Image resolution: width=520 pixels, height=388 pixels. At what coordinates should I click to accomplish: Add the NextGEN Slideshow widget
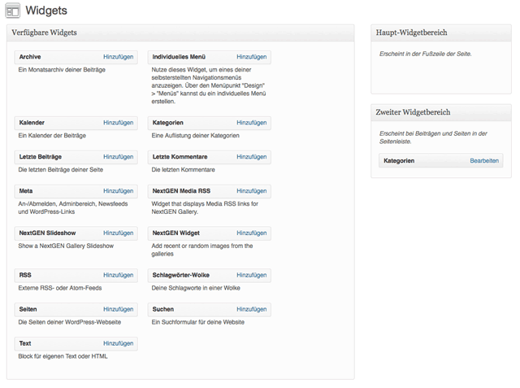tap(118, 233)
